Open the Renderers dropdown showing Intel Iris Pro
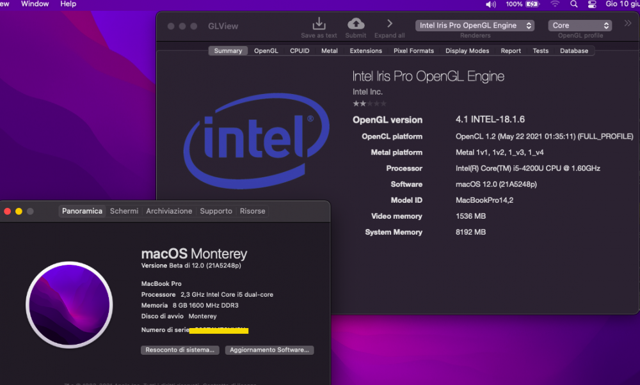Screen dimensions: 640x385 pos(475,26)
